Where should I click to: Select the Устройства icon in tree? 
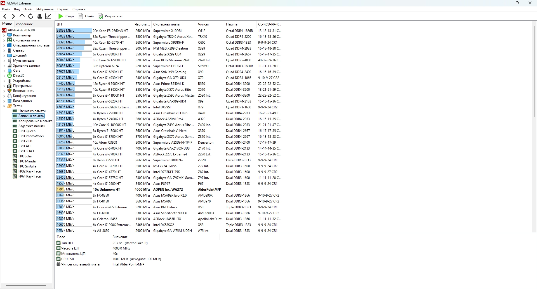(x=10, y=81)
